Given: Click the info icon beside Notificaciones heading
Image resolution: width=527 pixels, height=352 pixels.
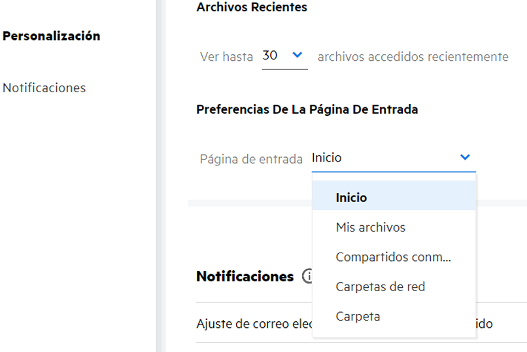Looking at the screenshot, I should [x=307, y=277].
